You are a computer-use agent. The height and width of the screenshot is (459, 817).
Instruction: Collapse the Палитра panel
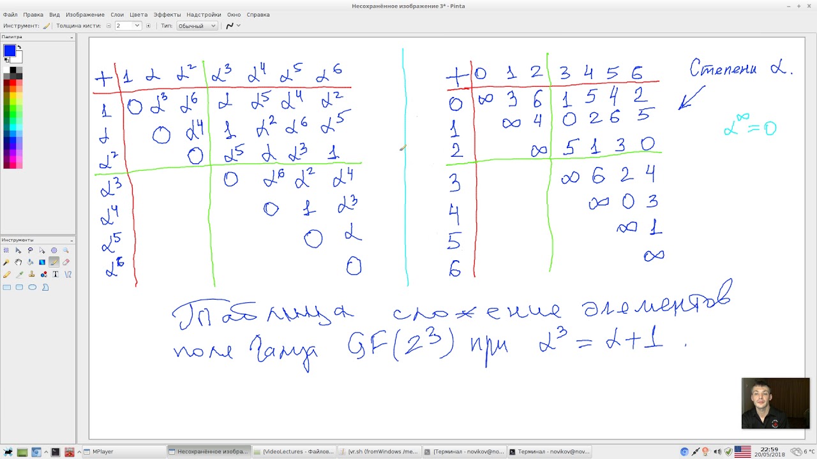[71, 38]
